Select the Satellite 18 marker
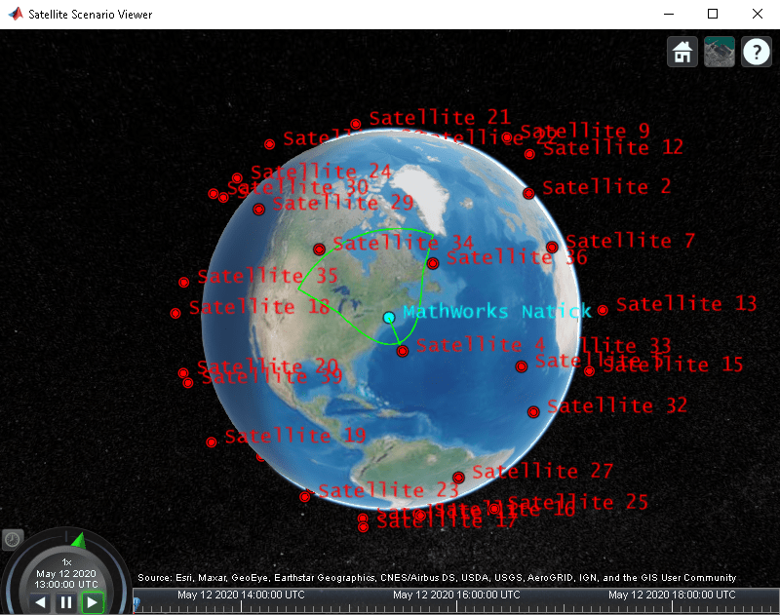Screen dimensions: 780x615 pyautogui.click(x=175, y=313)
